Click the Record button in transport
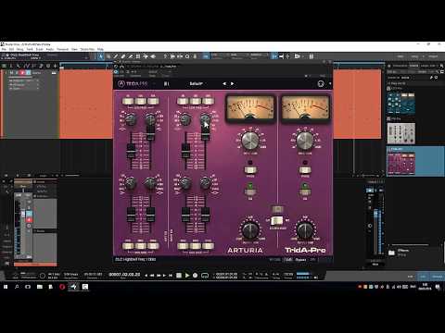445x333 pixels. (195, 275)
